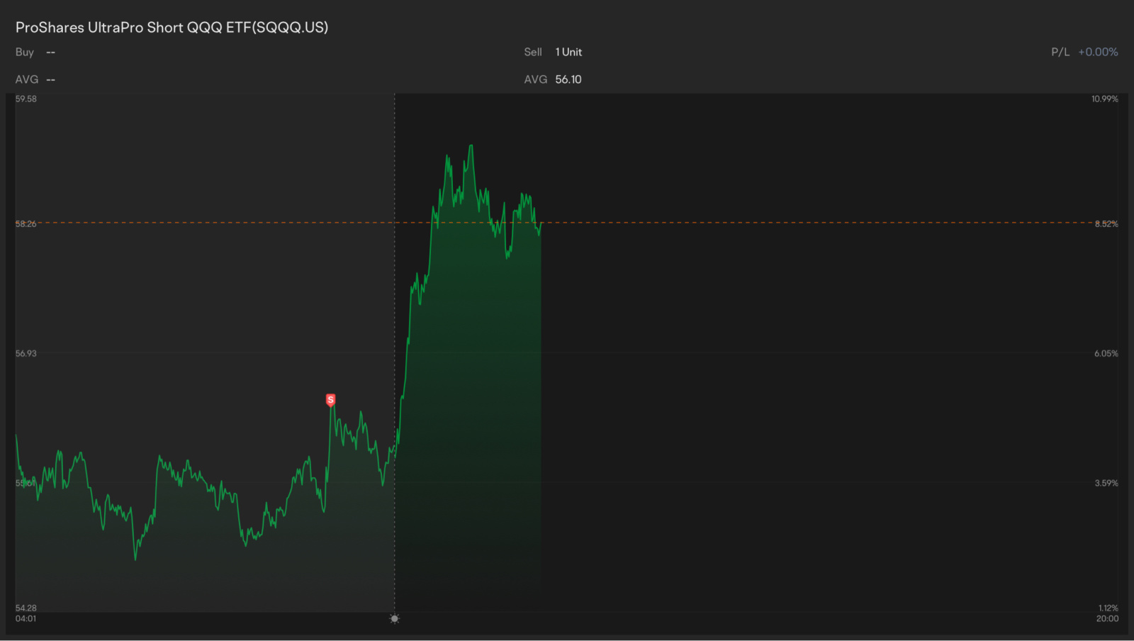Click the red S sell marker on chart
Image resolution: width=1134 pixels, height=641 pixels.
[330, 400]
